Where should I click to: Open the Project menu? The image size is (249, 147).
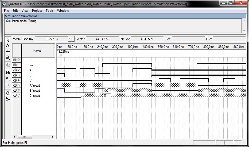(37, 11)
